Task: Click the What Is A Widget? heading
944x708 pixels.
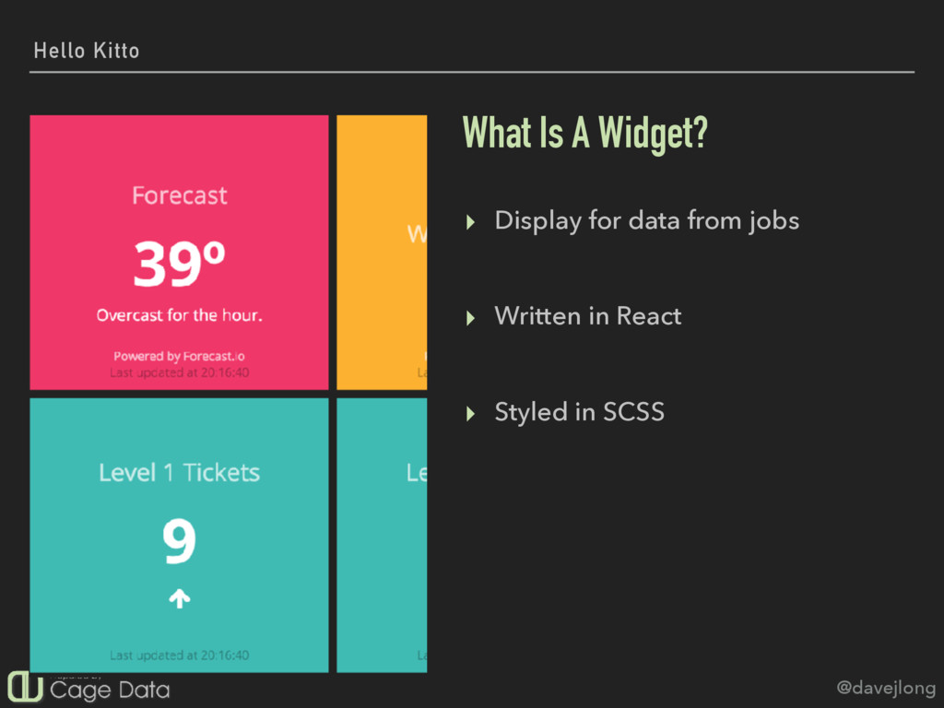Action: point(584,133)
